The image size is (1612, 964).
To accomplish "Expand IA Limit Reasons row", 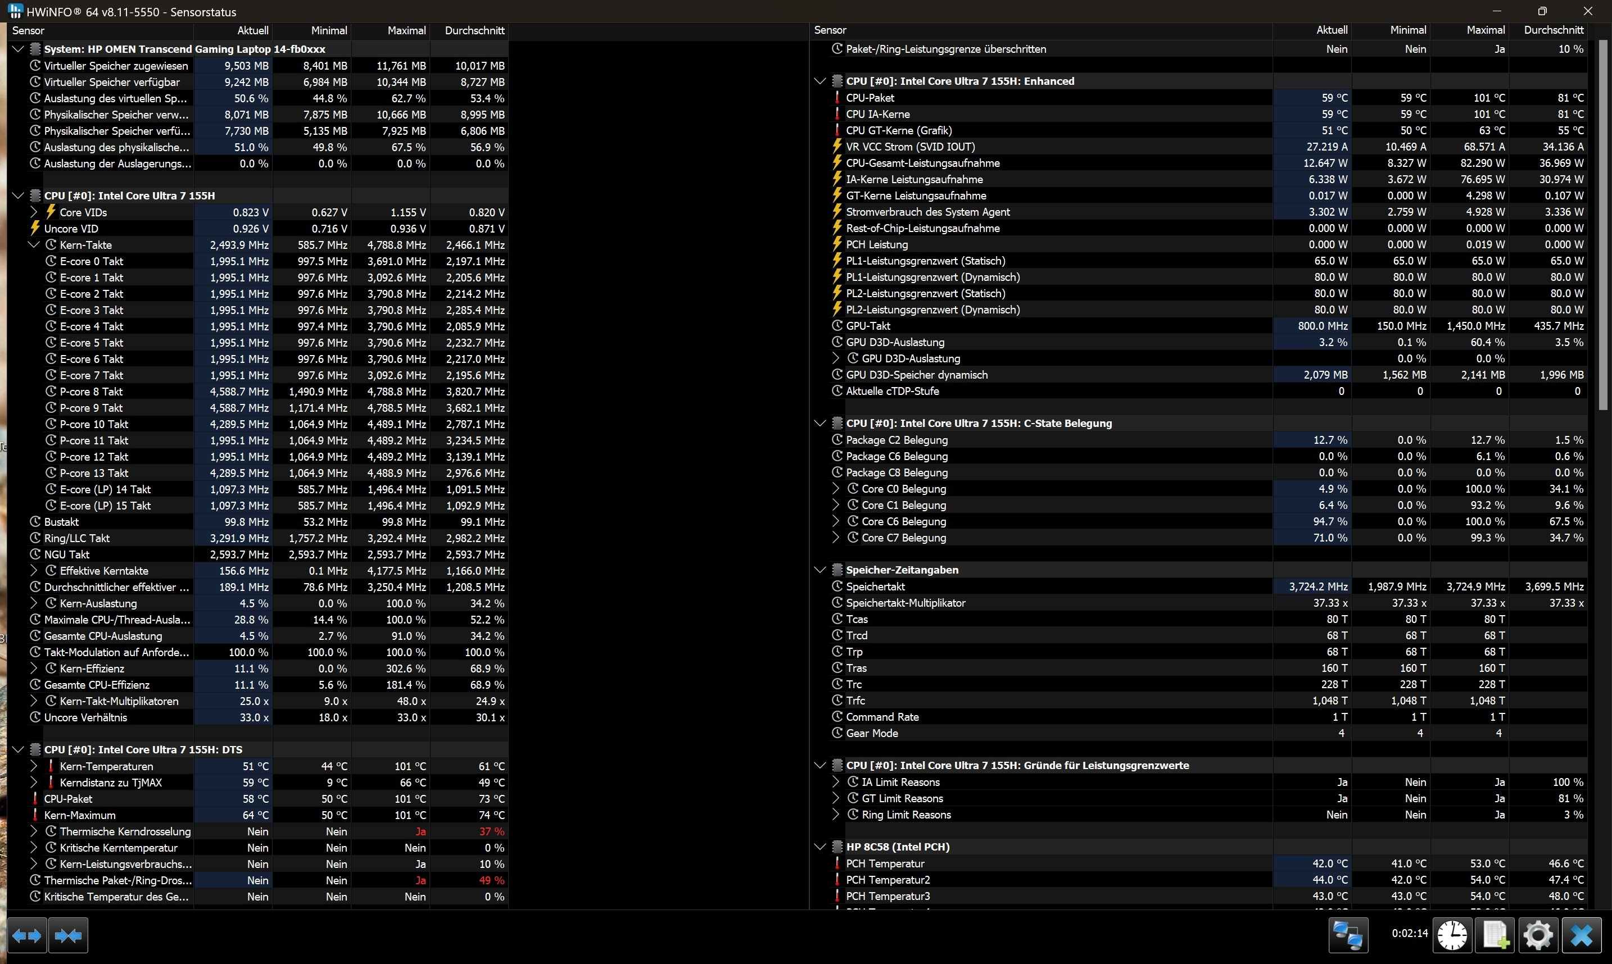I will click(836, 781).
